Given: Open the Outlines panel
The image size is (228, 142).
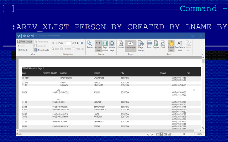Looking at the screenshot, I should [x=40, y=46].
